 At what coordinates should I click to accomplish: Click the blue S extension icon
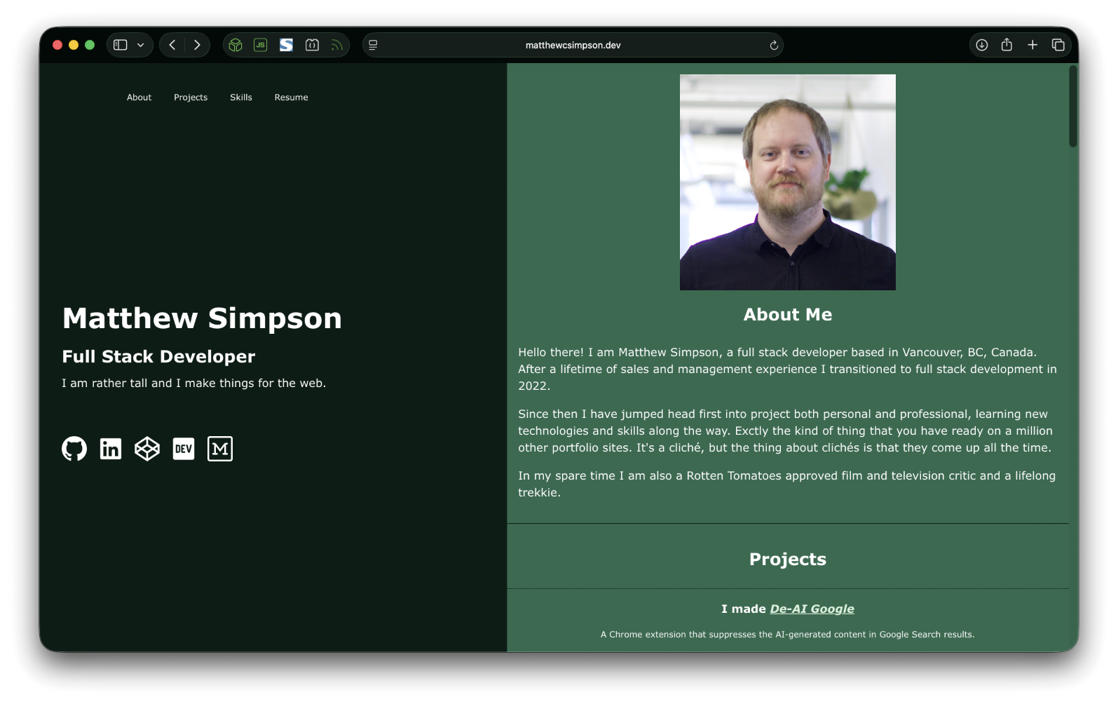click(x=287, y=45)
